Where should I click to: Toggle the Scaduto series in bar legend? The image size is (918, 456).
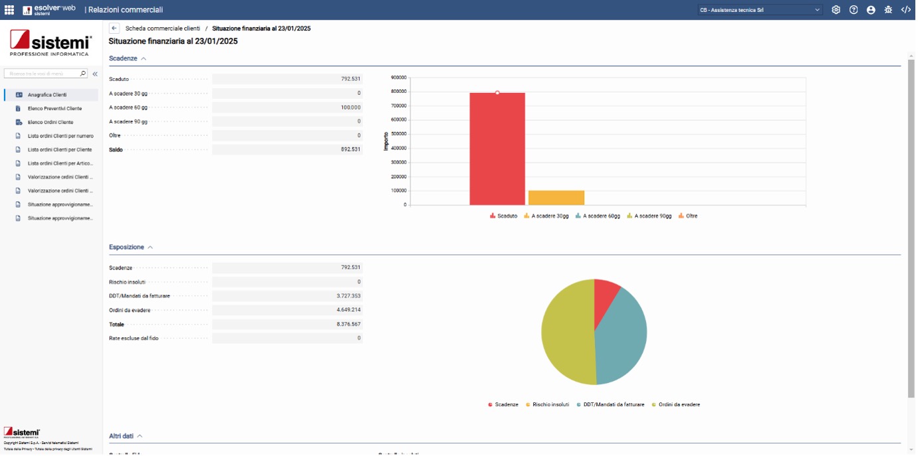tap(503, 216)
